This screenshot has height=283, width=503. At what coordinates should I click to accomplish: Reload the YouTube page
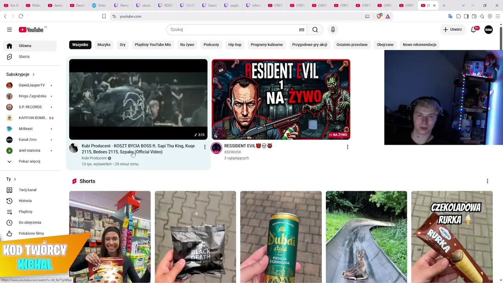[21, 16]
